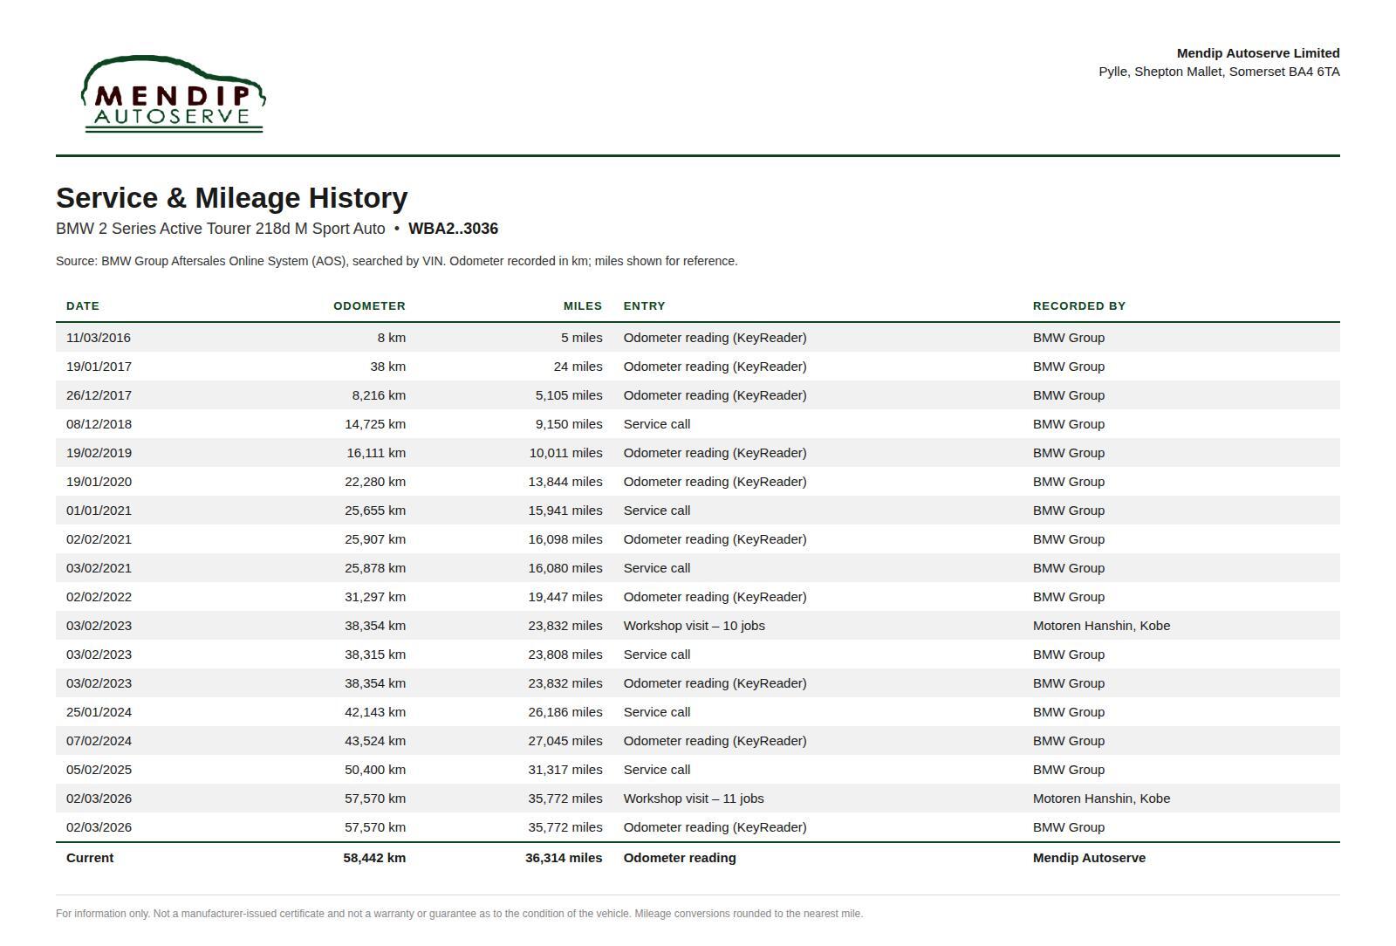Click the '16,098 miles' value
1396x946 pixels.
[565, 539]
